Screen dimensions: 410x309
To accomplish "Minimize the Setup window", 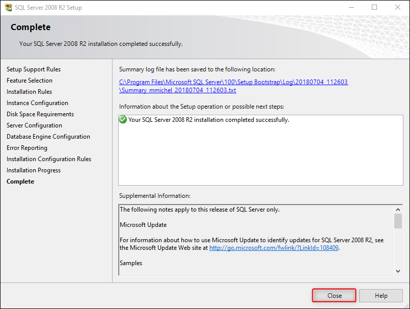I will (351, 7).
